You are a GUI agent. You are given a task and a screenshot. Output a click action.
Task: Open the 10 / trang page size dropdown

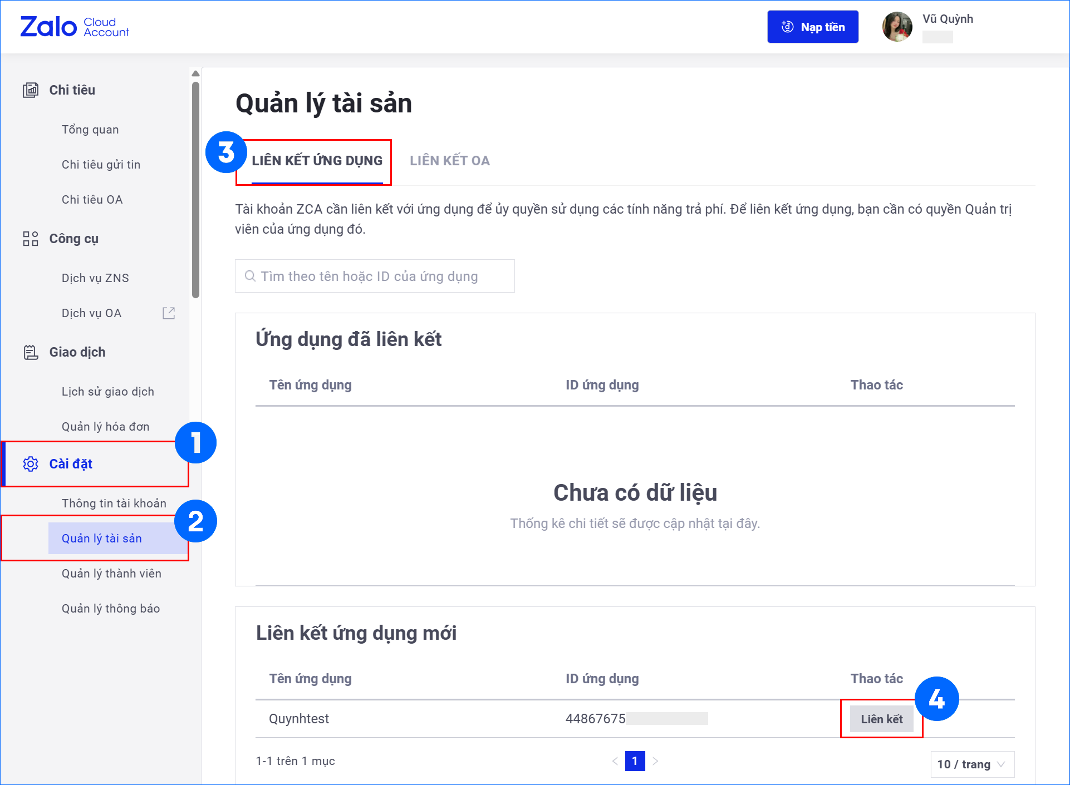[x=971, y=764]
